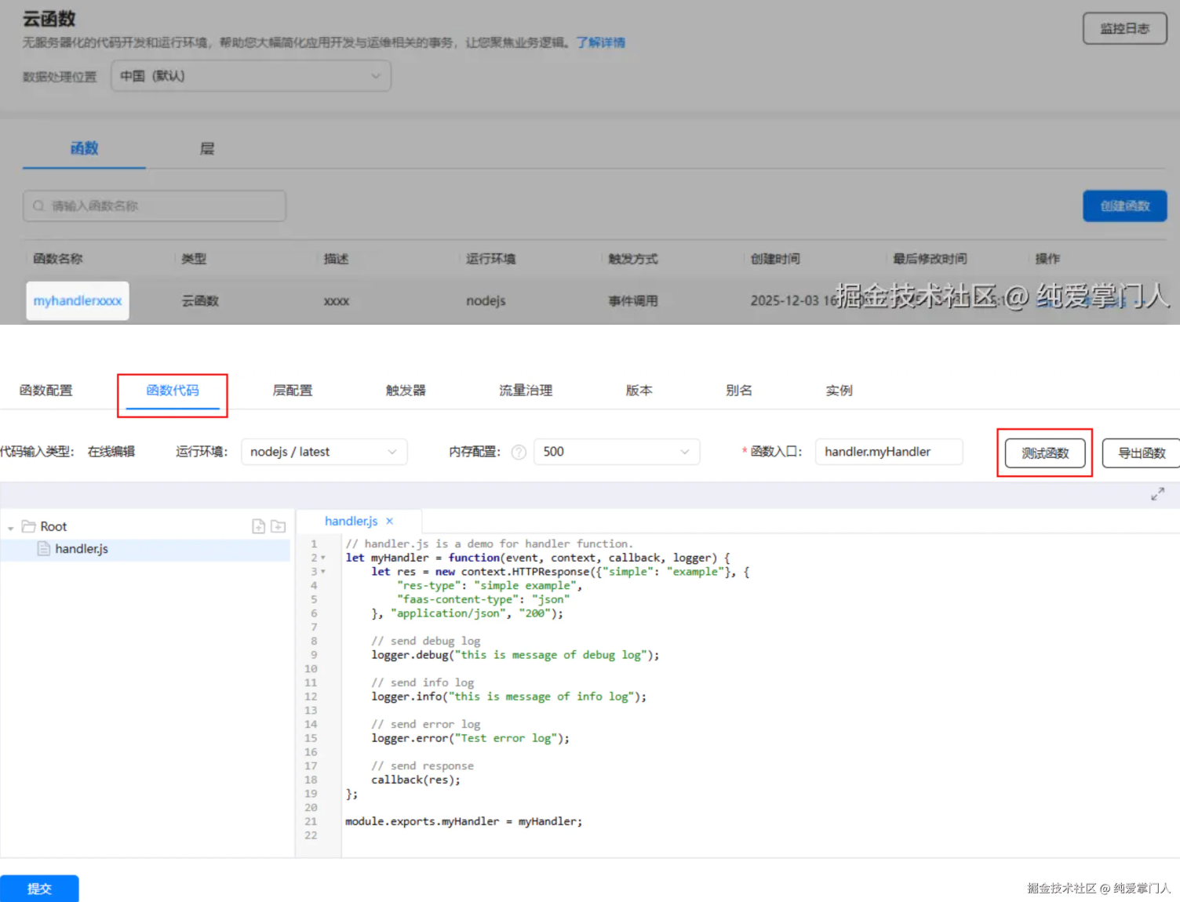Select the 层 top tab
This screenshot has height=902, width=1180.
point(207,148)
